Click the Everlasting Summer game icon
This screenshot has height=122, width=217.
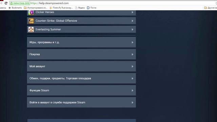(x=31, y=29)
